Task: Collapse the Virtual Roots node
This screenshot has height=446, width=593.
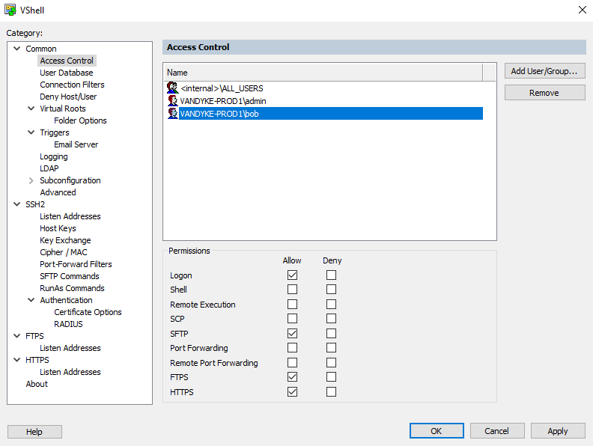Action: pyautogui.click(x=31, y=109)
